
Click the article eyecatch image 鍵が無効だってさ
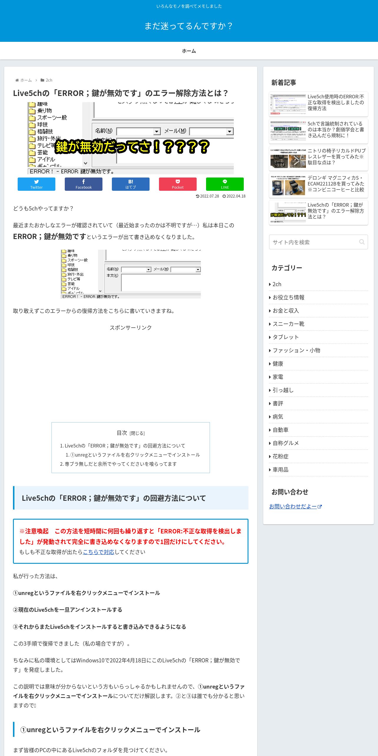tap(131, 138)
